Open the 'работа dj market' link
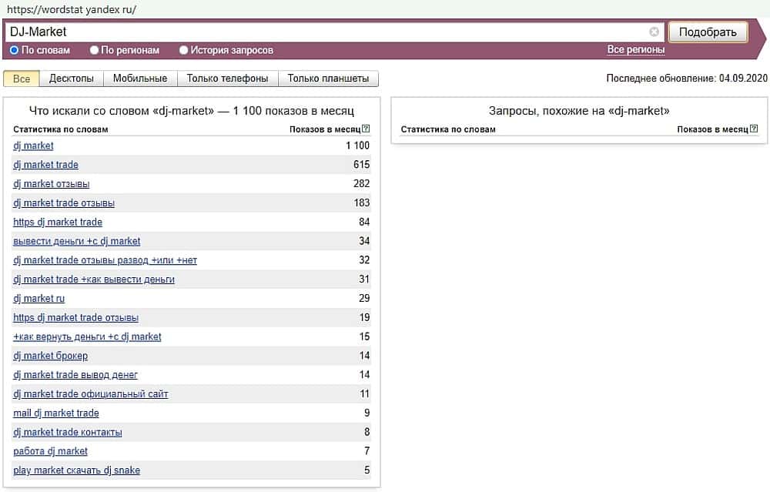This screenshot has width=770, height=492. 50,451
